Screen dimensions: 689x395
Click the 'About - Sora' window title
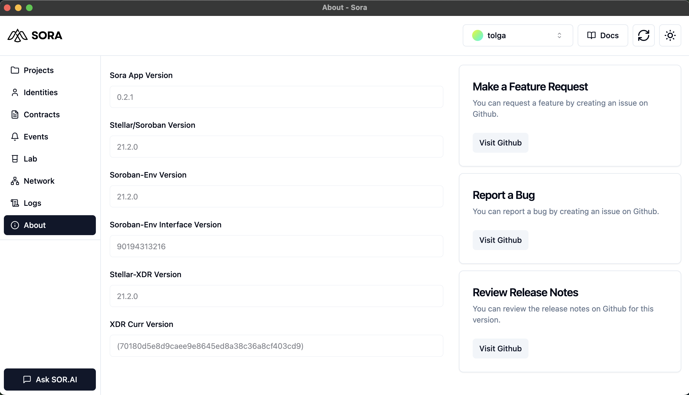[344, 7]
